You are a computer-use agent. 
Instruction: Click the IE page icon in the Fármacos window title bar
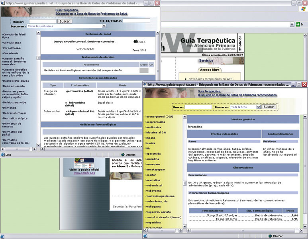click(x=145, y=84)
